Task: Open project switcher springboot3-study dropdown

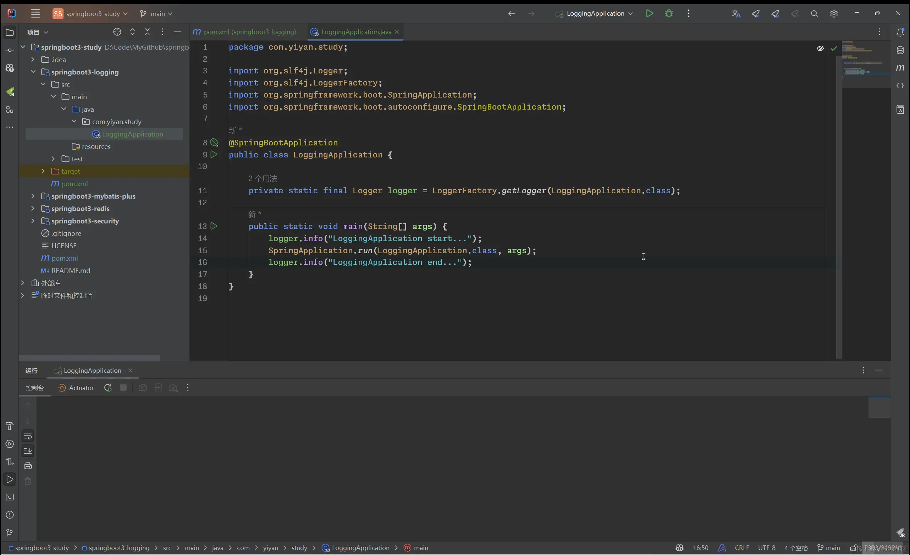Action: click(x=90, y=14)
